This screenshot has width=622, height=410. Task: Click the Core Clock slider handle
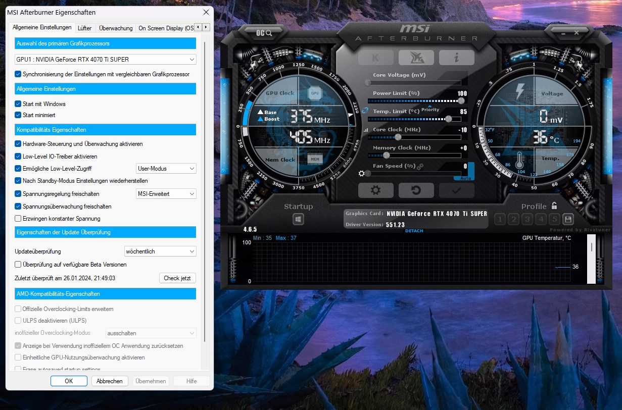pyautogui.click(x=398, y=137)
